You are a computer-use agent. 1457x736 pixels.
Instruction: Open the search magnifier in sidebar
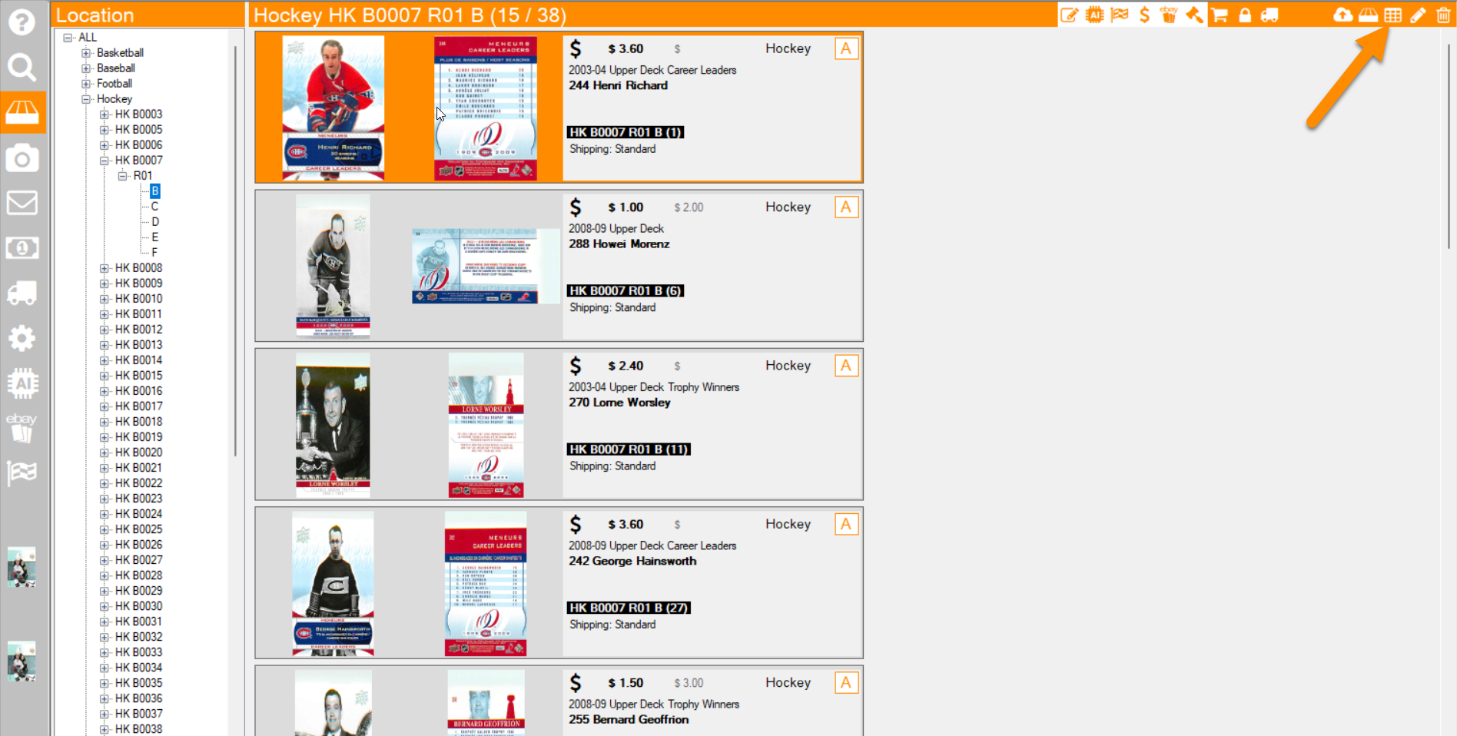pos(22,68)
